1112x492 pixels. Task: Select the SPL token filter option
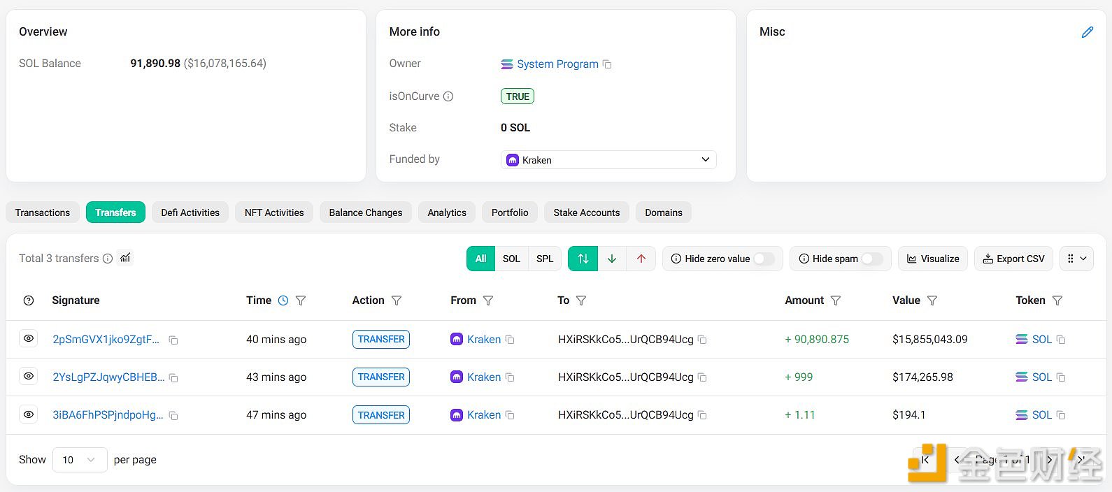pyautogui.click(x=545, y=259)
